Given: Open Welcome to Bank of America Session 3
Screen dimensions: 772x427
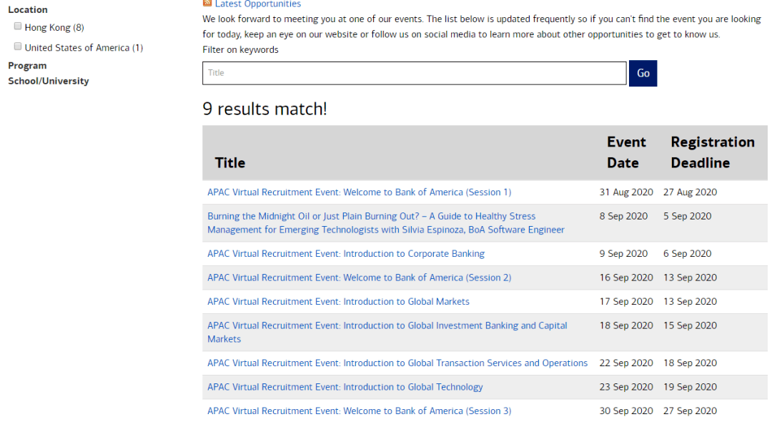Looking at the screenshot, I should (360, 411).
